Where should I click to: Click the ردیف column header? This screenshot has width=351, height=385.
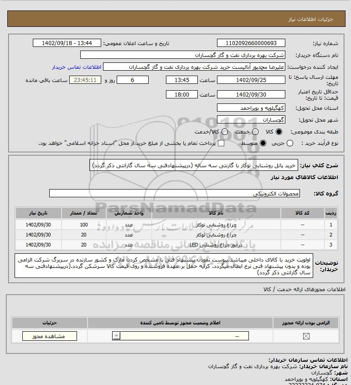(x=331, y=213)
